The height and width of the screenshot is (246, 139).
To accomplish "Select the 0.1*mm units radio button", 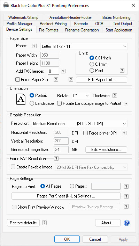I will click(x=92, y=64).
